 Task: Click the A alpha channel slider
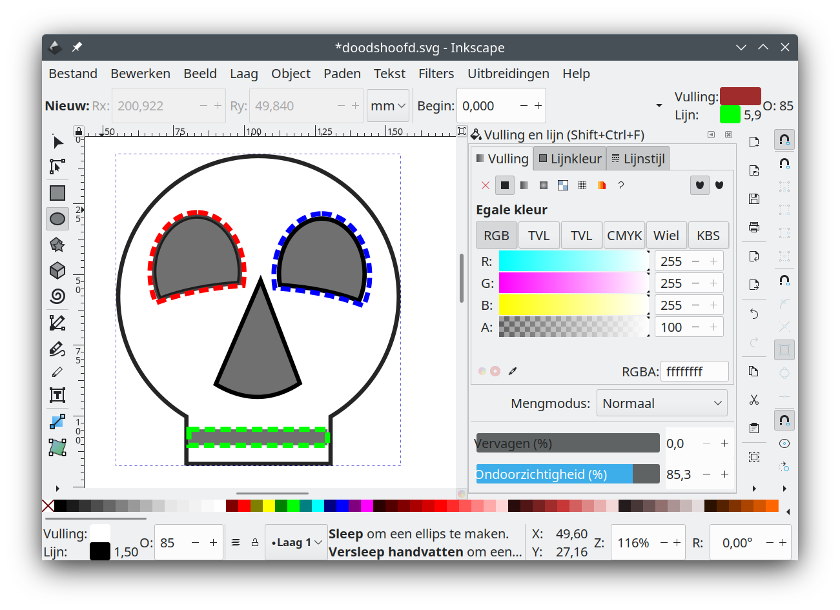[573, 327]
